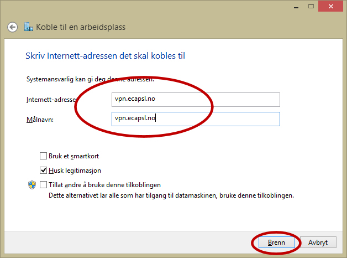Enable the 'Bruk et smartkort' checkbox
This screenshot has width=347, height=258.
(x=44, y=156)
